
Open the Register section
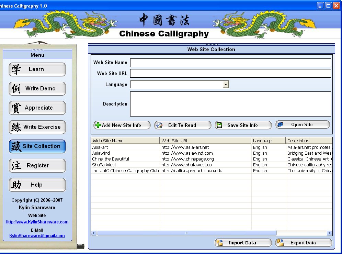point(37,166)
